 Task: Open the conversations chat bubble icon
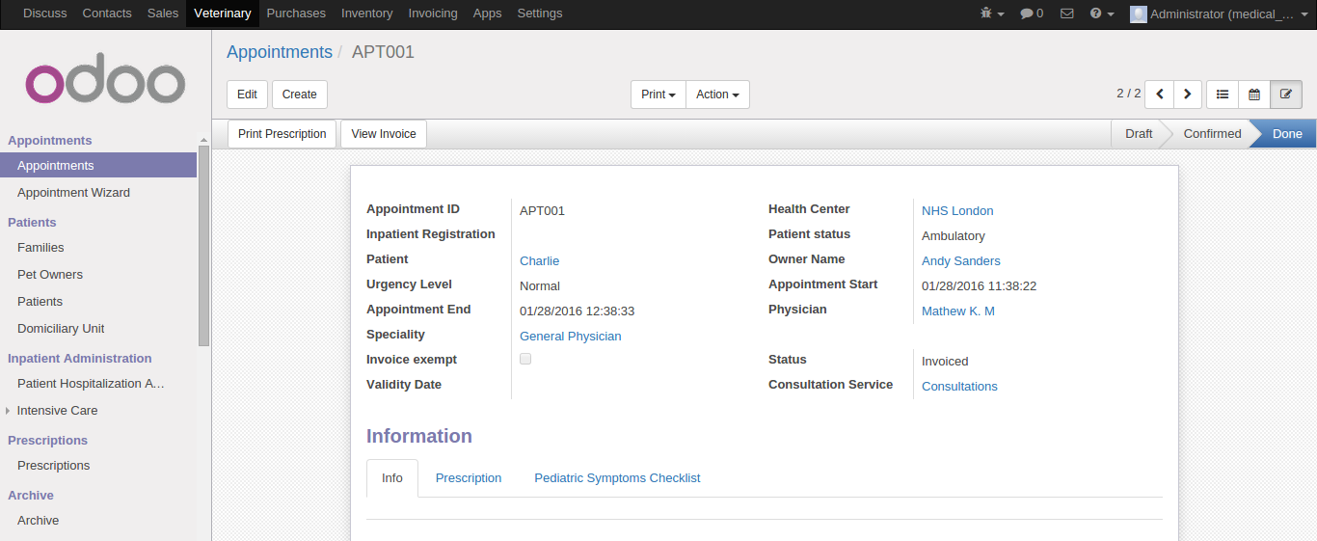[1032, 14]
